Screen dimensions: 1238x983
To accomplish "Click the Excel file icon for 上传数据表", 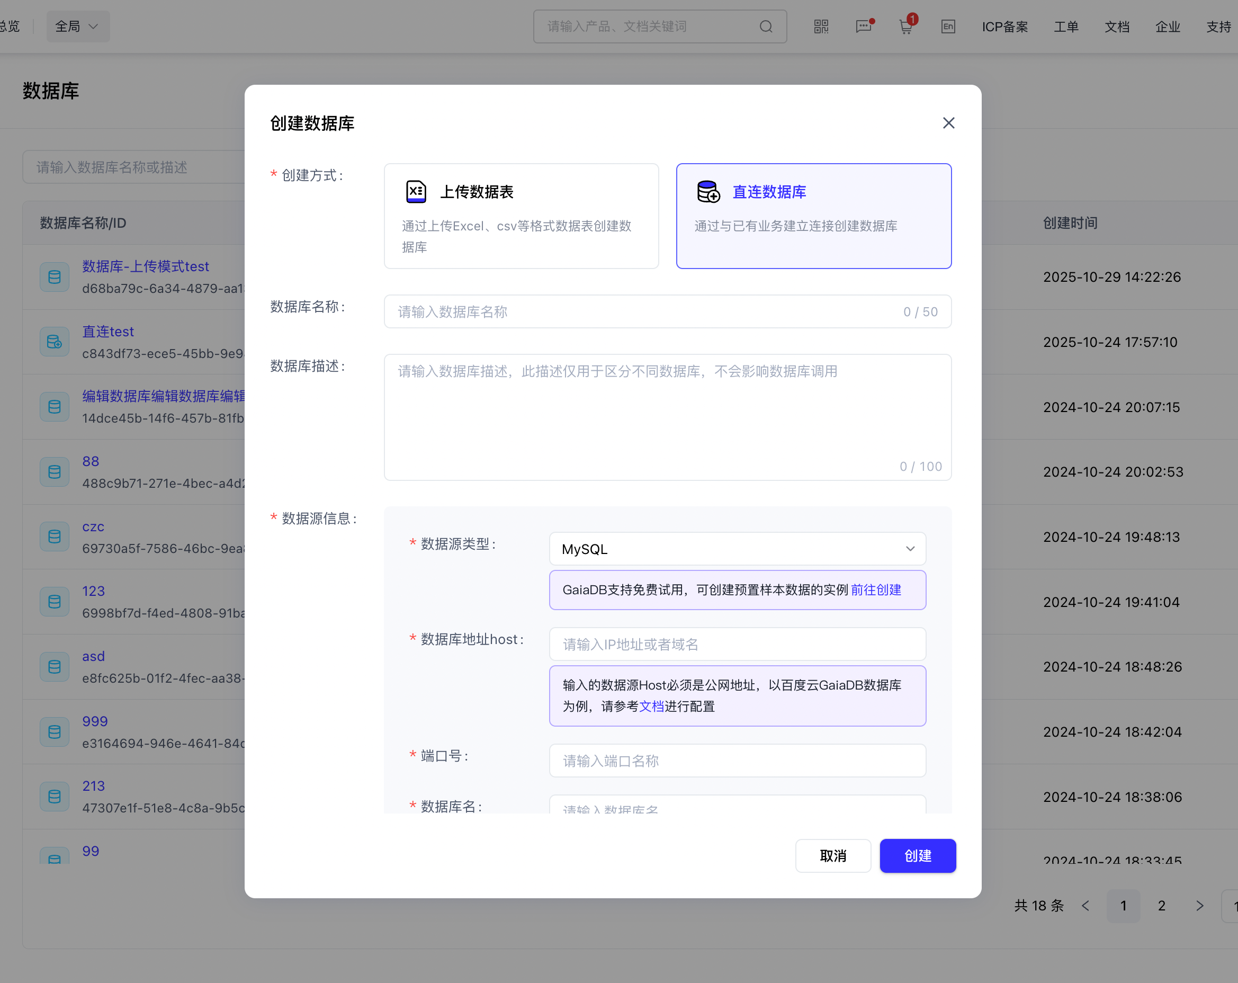I will 416,192.
